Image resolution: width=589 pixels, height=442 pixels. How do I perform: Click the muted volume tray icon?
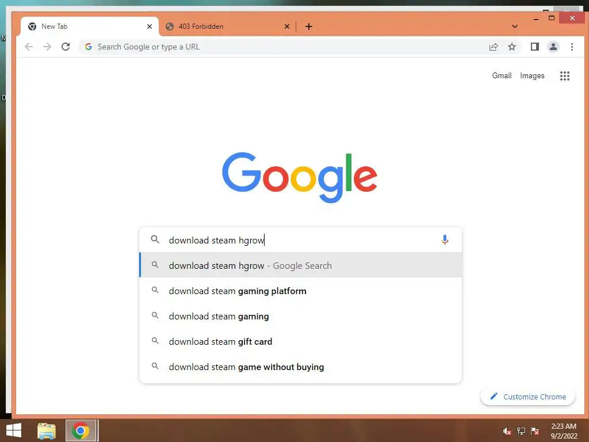coord(507,431)
